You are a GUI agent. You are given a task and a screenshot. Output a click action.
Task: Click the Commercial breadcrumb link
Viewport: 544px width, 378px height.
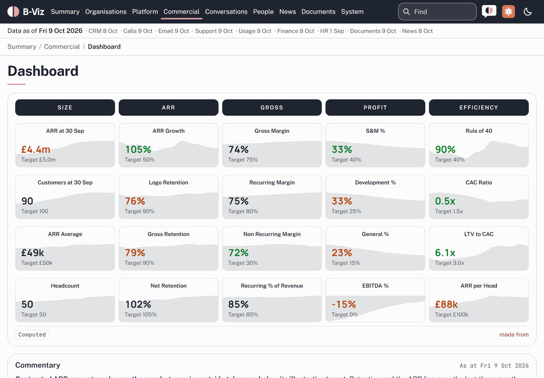pos(62,47)
